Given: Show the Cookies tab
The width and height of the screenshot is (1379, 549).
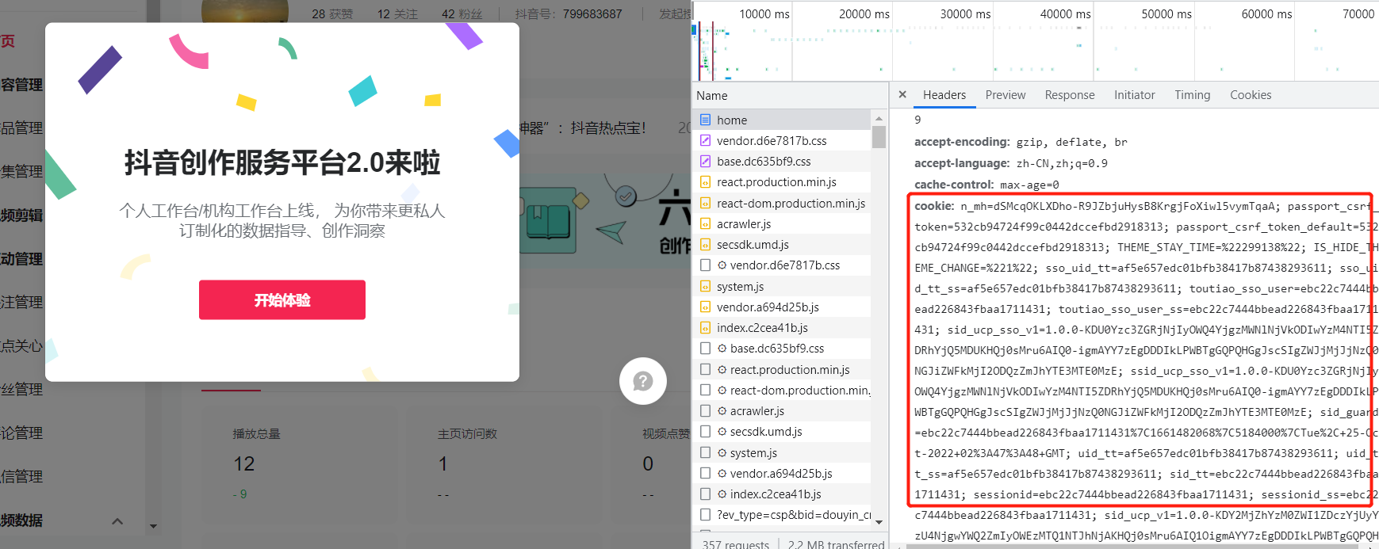Looking at the screenshot, I should [x=1251, y=94].
